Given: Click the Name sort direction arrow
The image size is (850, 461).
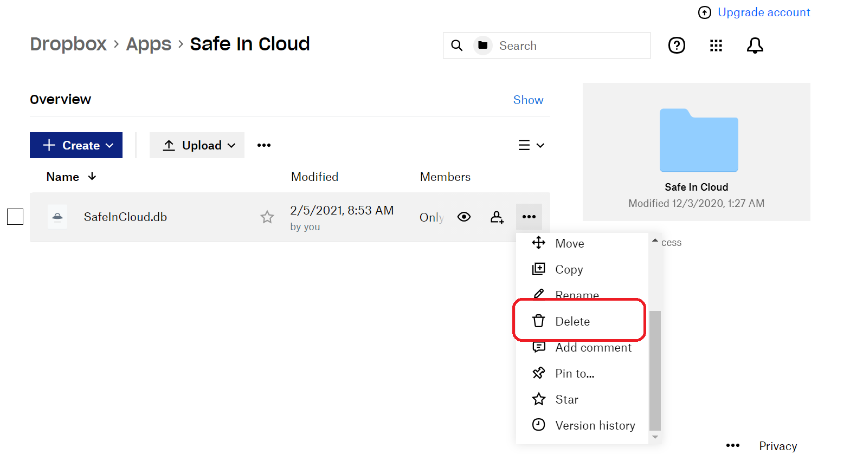Looking at the screenshot, I should pos(92,177).
